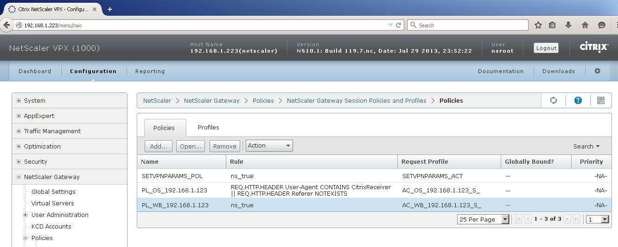Expand the Security tree node
618x247 pixels.
(x=19, y=161)
